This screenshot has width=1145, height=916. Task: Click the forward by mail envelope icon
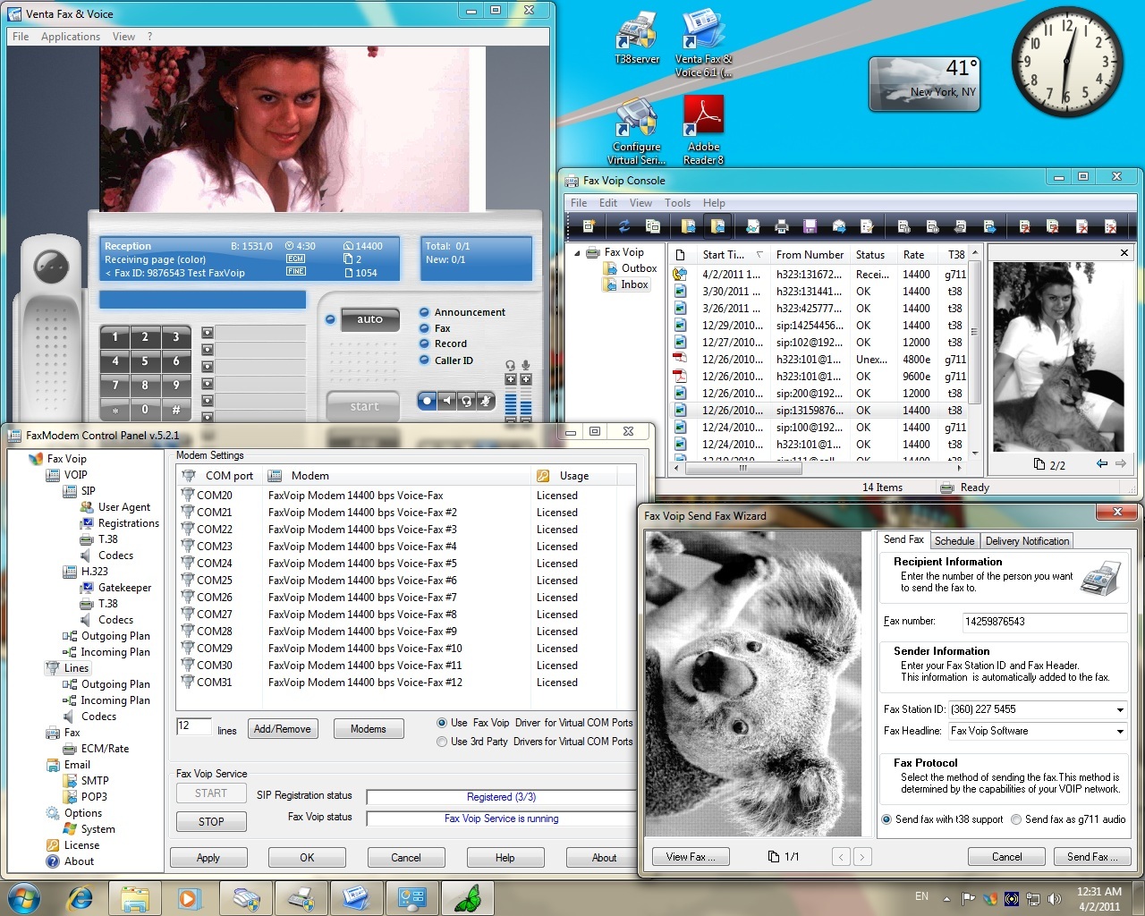(839, 226)
